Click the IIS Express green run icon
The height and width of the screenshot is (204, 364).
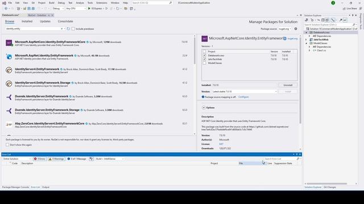pyautogui.click(x=89, y=8)
